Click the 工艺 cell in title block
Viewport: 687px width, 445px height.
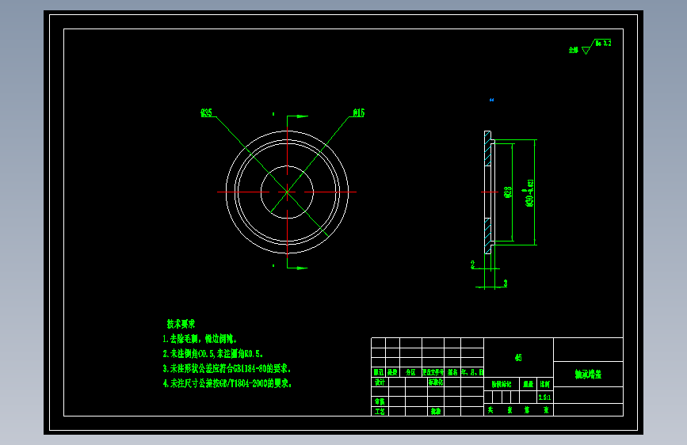click(x=380, y=411)
